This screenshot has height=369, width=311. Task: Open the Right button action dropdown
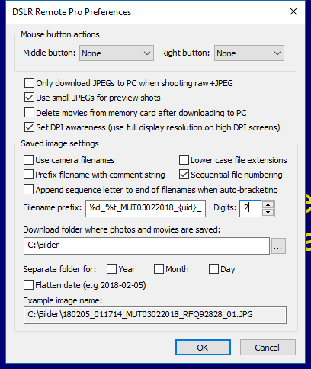(x=249, y=53)
